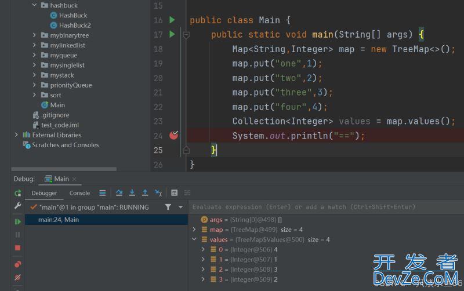Screen dimensions: 464x291
Task: Expand values element 3
Action: pyautogui.click(x=203, y=279)
